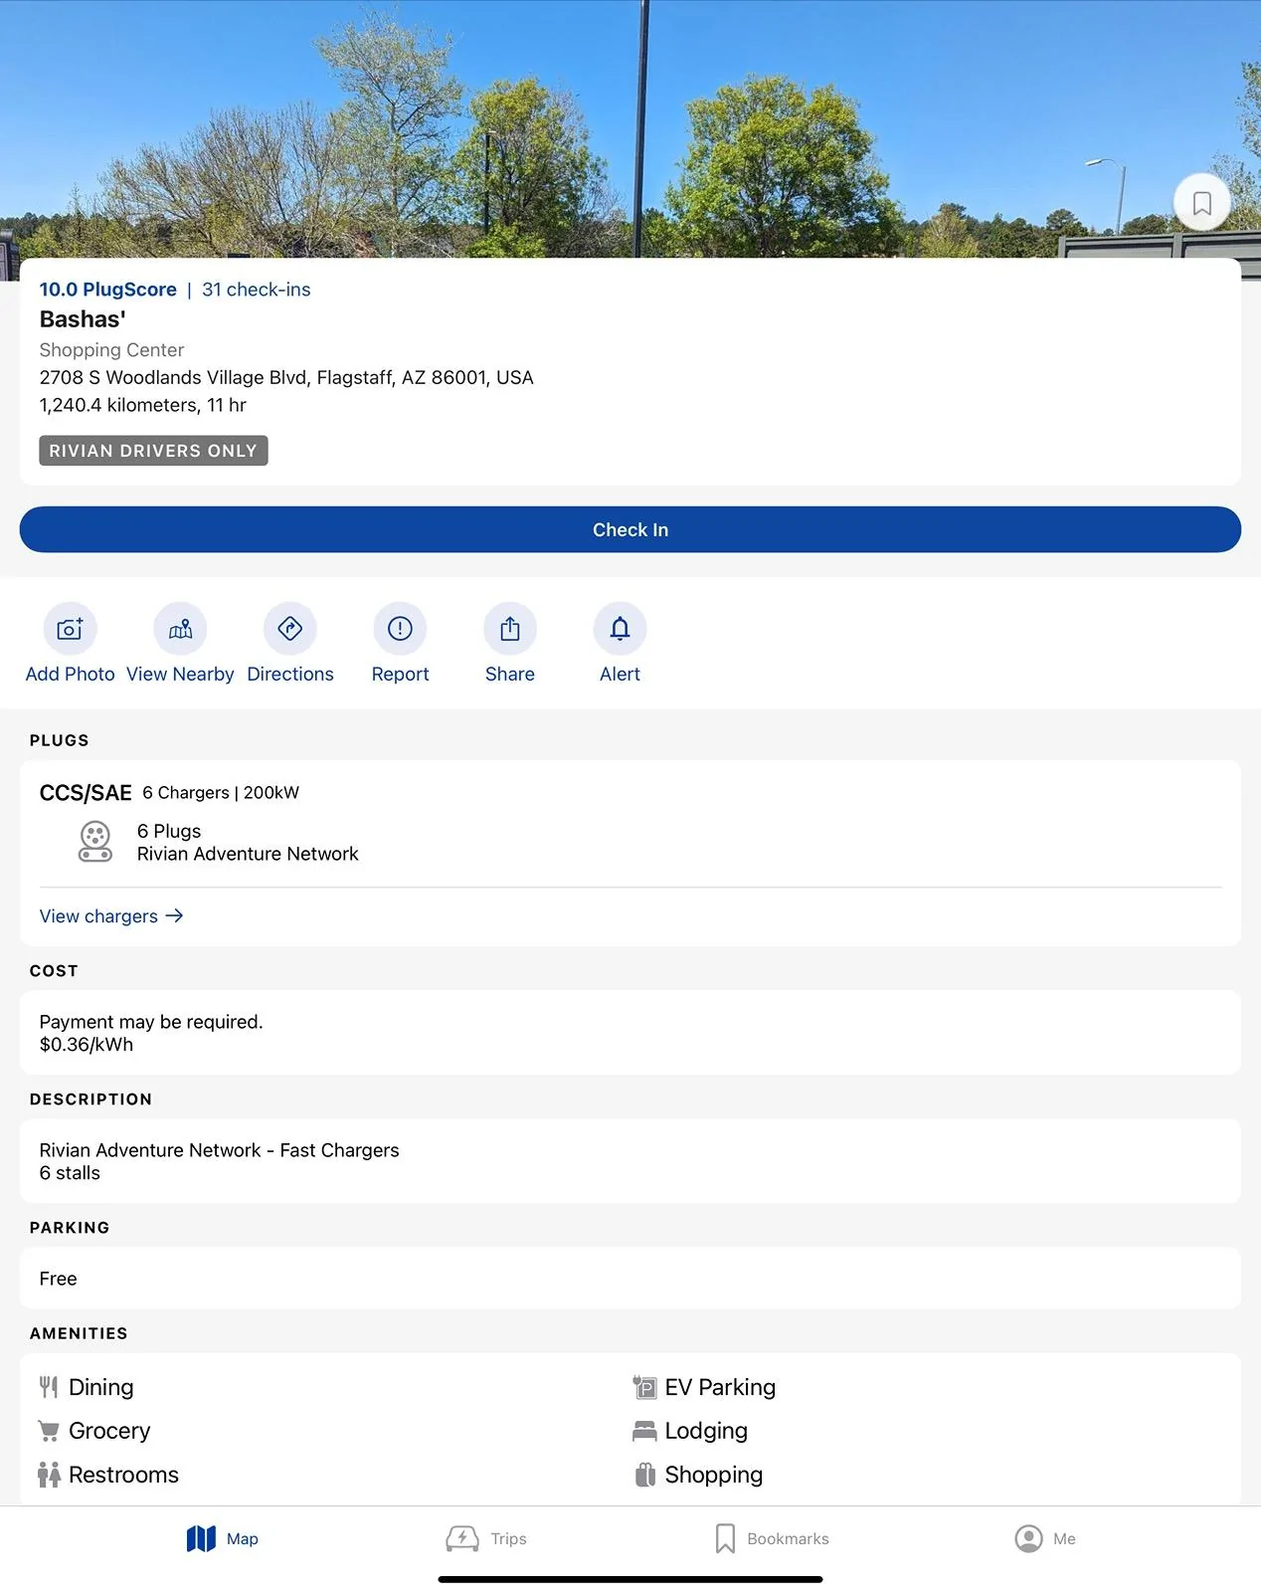Tap the Grocery cart icon
Image resolution: width=1261 pixels, height=1592 pixels.
[49, 1431]
